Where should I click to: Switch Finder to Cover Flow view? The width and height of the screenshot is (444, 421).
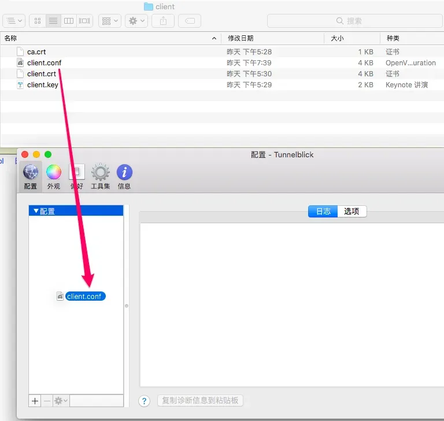(x=84, y=21)
